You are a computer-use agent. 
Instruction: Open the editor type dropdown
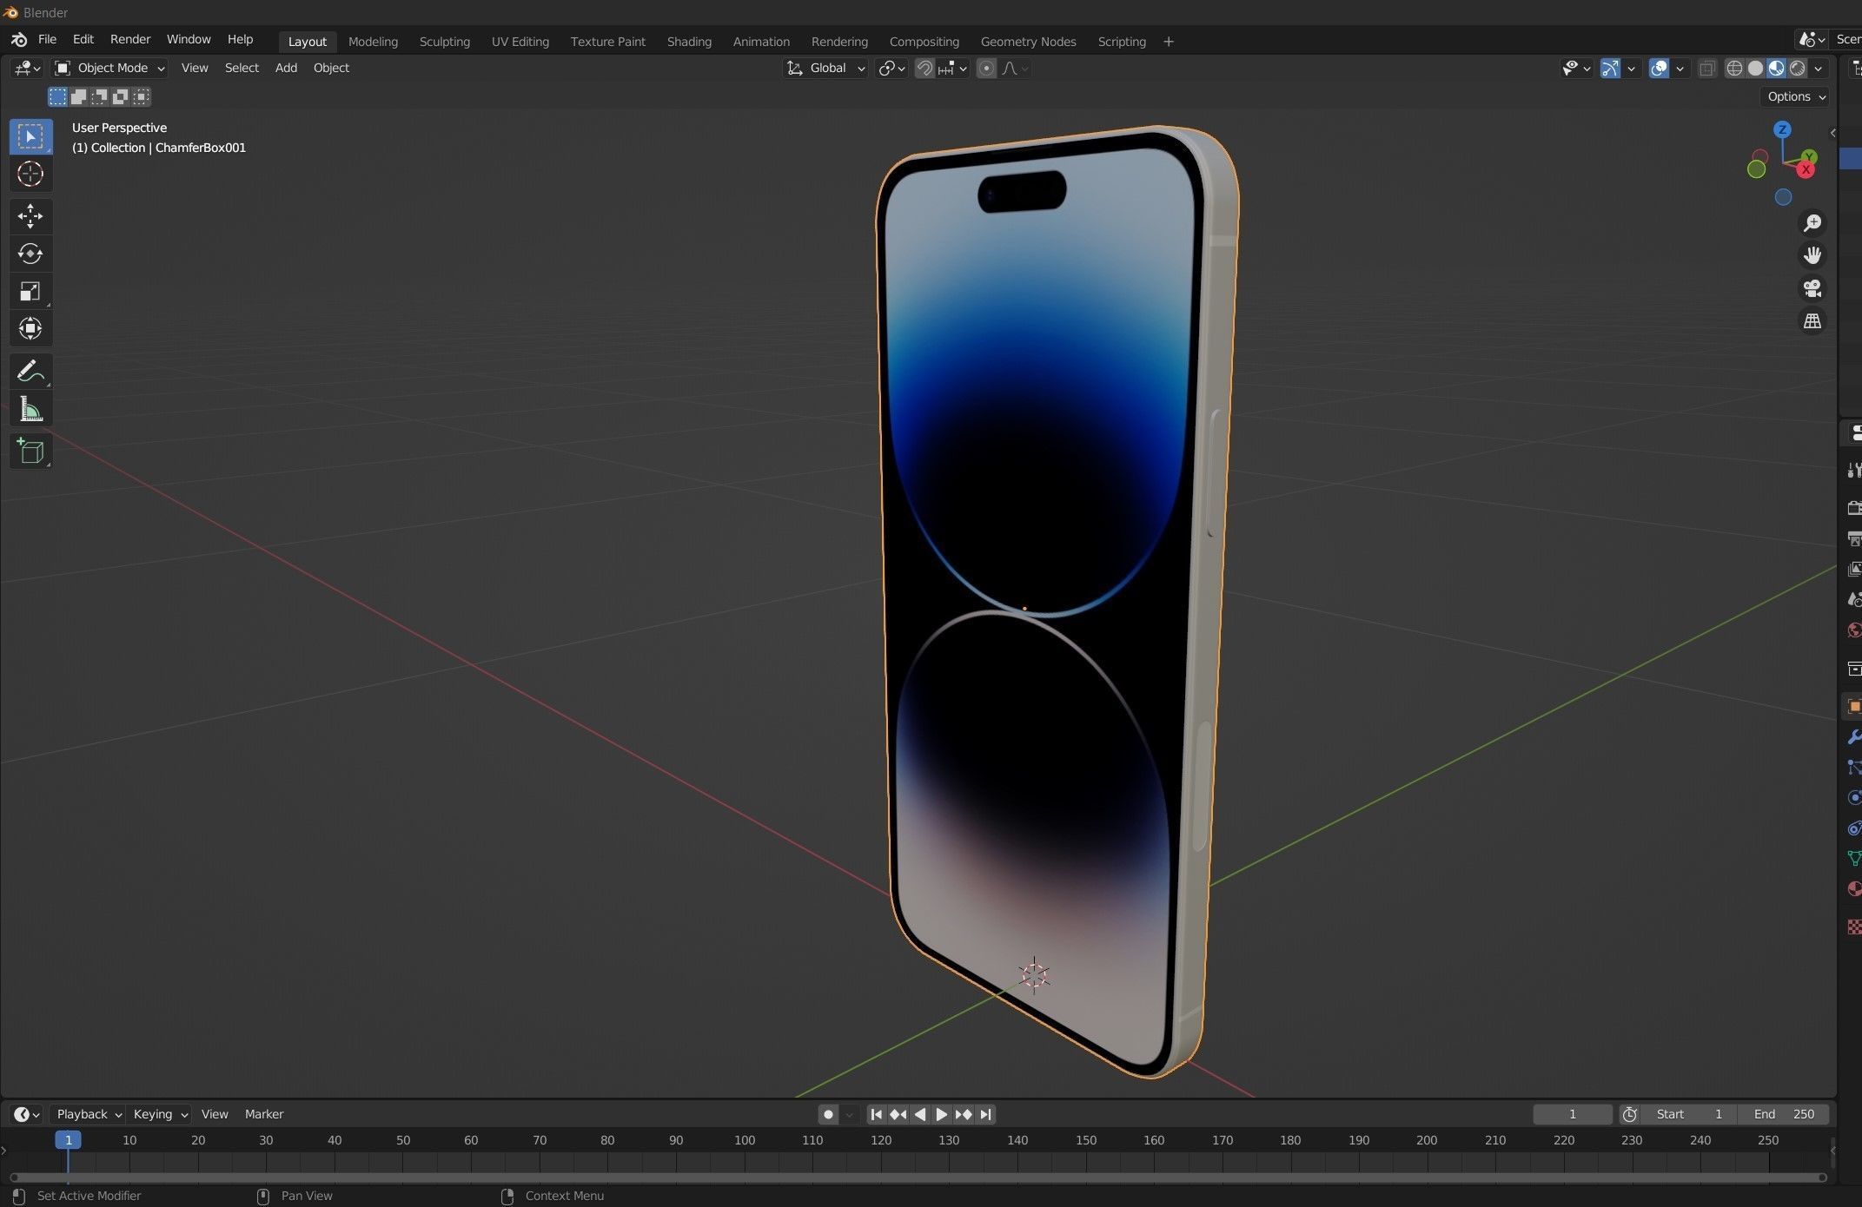point(26,68)
